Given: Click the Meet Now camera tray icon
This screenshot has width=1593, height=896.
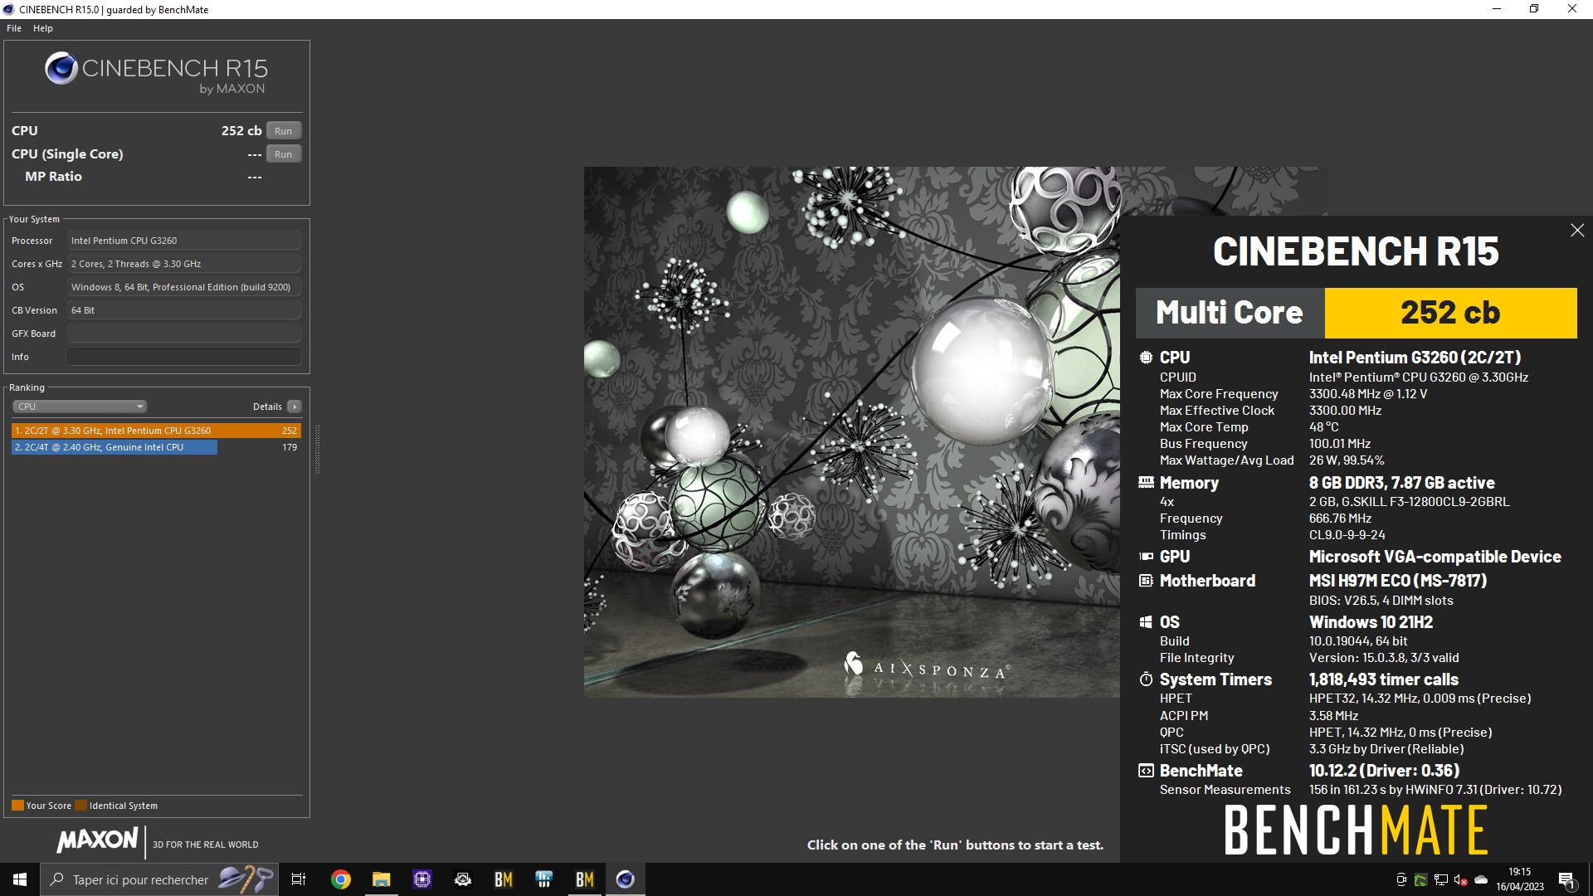Looking at the screenshot, I should click(x=1401, y=879).
